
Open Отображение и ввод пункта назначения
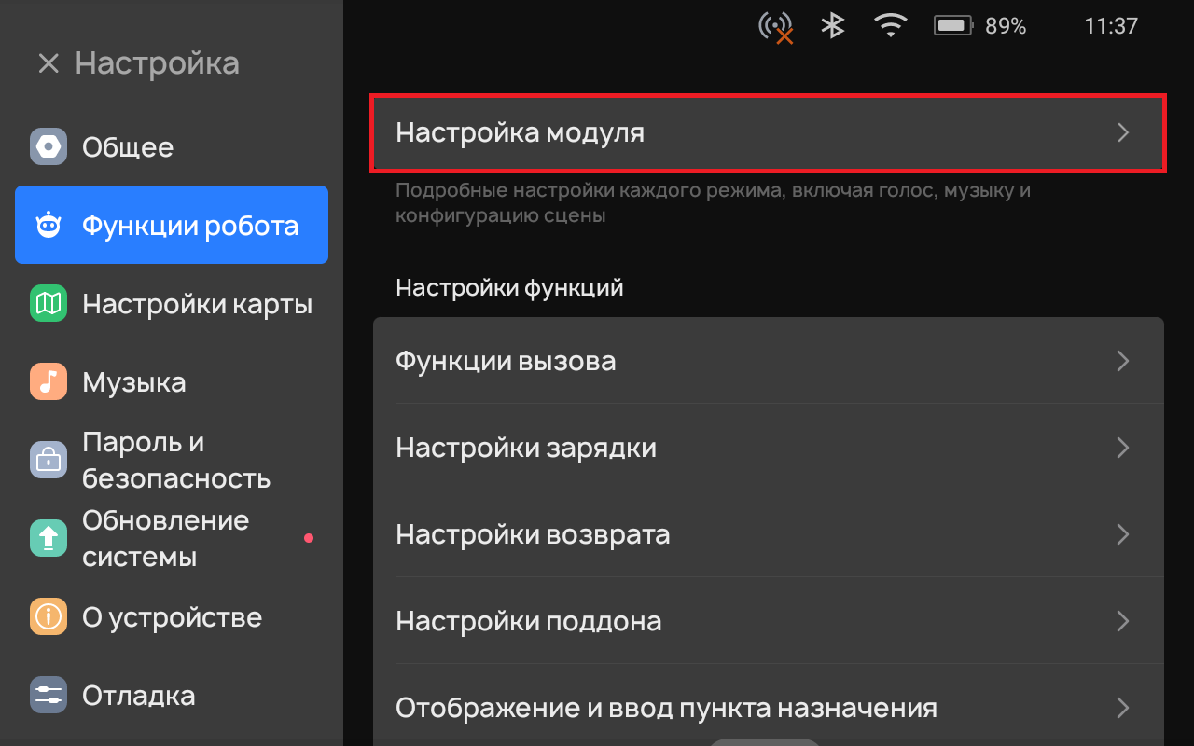(x=666, y=708)
